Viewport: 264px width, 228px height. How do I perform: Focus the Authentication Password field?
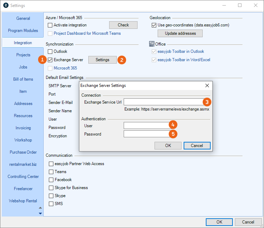click(x=146, y=134)
